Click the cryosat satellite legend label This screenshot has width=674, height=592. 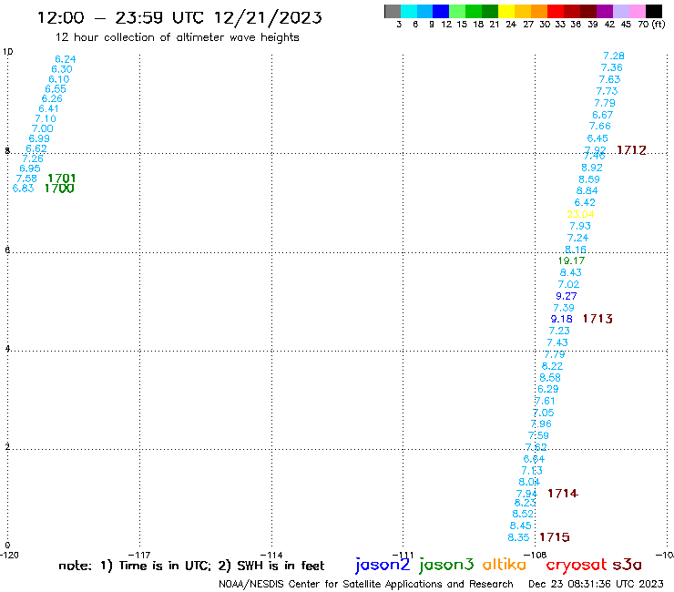coord(576,566)
